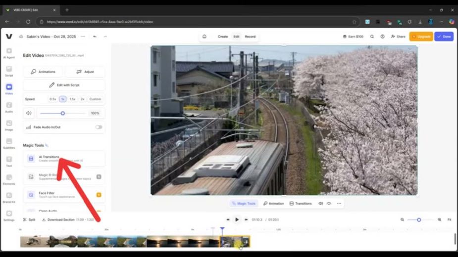Open the Image sidebar panel

(9, 126)
